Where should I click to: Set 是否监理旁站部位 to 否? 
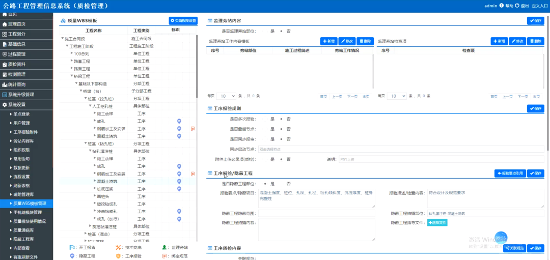(282, 31)
